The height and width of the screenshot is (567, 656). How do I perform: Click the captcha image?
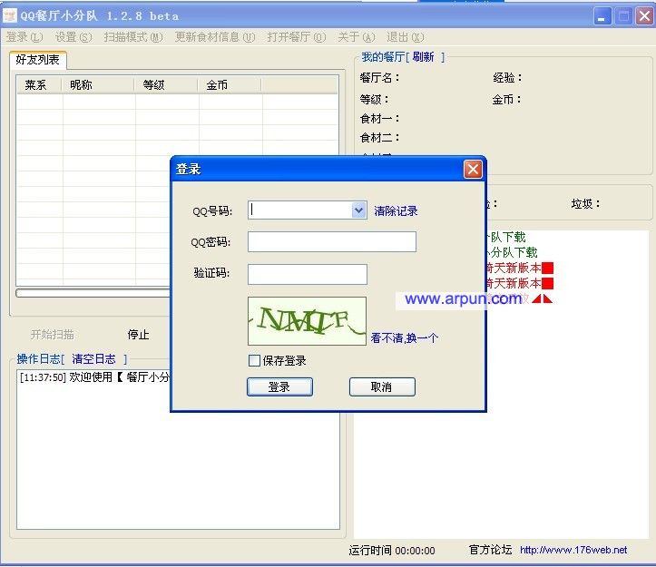(x=307, y=321)
